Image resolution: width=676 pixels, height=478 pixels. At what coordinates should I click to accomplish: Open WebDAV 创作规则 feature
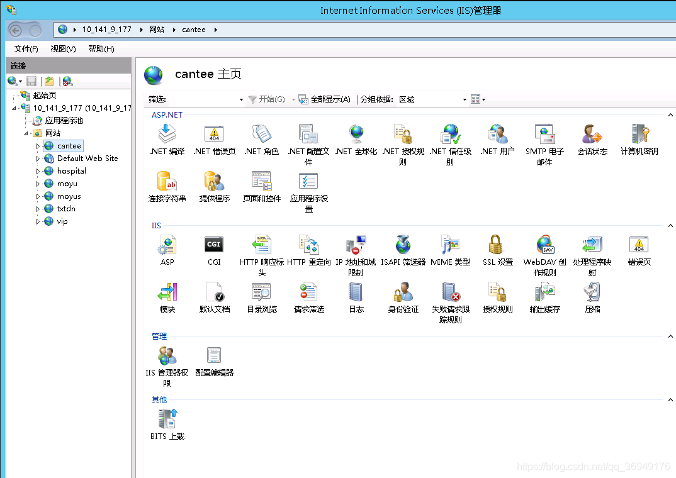[x=544, y=255]
